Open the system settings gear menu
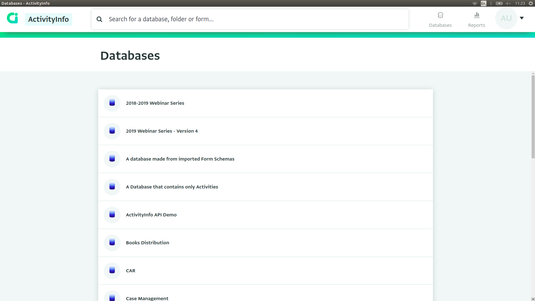The image size is (535, 301). coord(531,3)
